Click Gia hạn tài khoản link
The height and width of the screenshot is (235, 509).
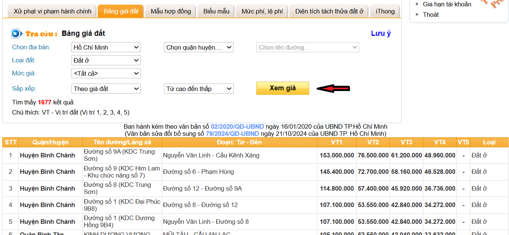(x=447, y=4)
